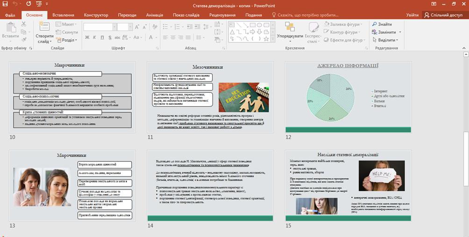Click the Знайти find button
Screen dimensions: 469x237
pos(382,24)
